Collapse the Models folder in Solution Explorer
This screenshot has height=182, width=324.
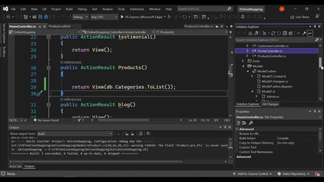(x=243, y=66)
